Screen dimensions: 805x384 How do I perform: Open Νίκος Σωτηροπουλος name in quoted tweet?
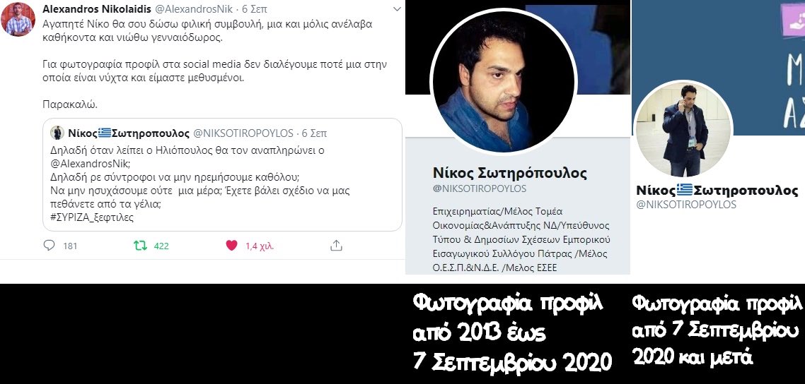[x=129, y=133]
